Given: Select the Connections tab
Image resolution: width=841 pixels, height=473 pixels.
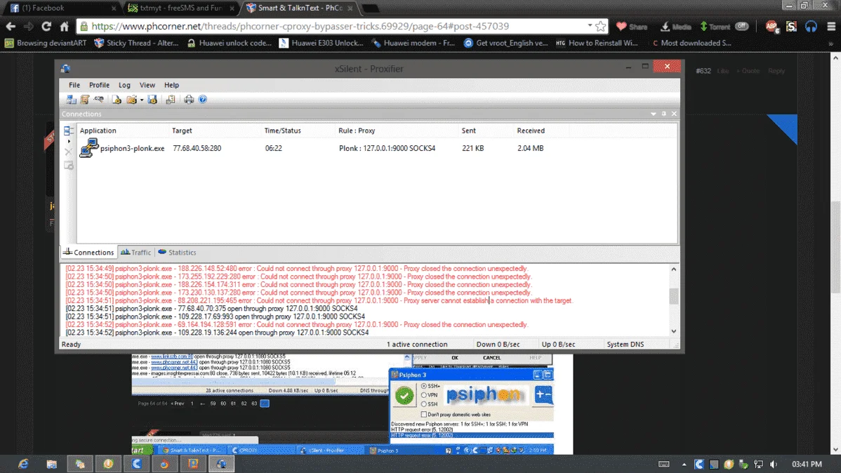Looking at the screenshot, I should click(88, 253).
